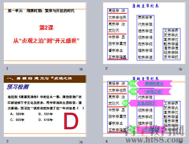Click the green 03 badge on slide 4
189x144 pixels.
(125, 103)
